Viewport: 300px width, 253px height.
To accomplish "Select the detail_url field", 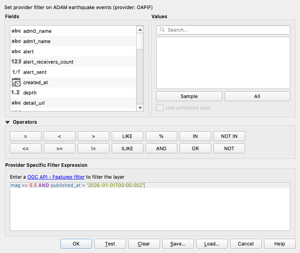I will click(x=73, y=103).
